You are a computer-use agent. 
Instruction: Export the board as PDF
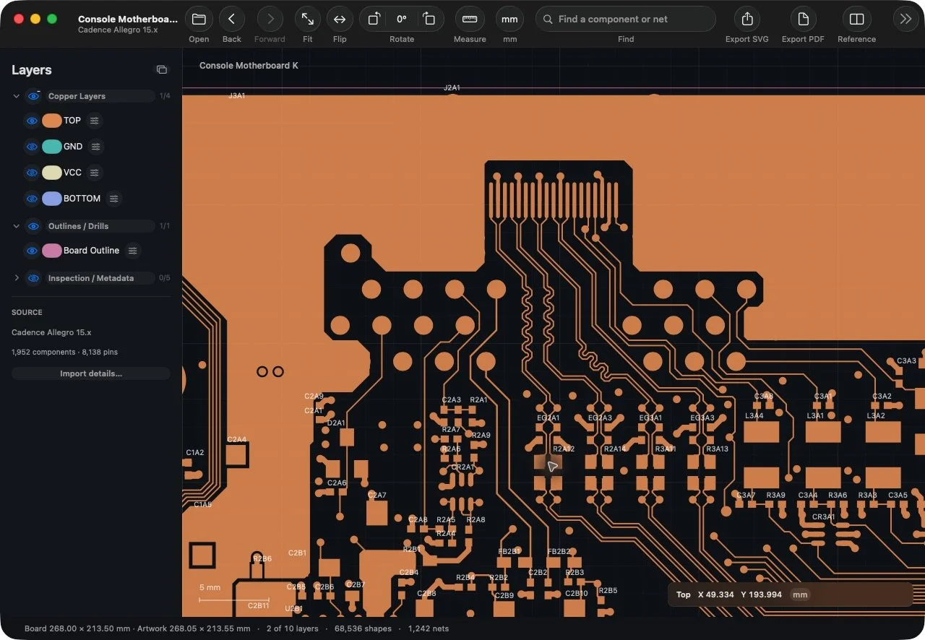[803, 20]
